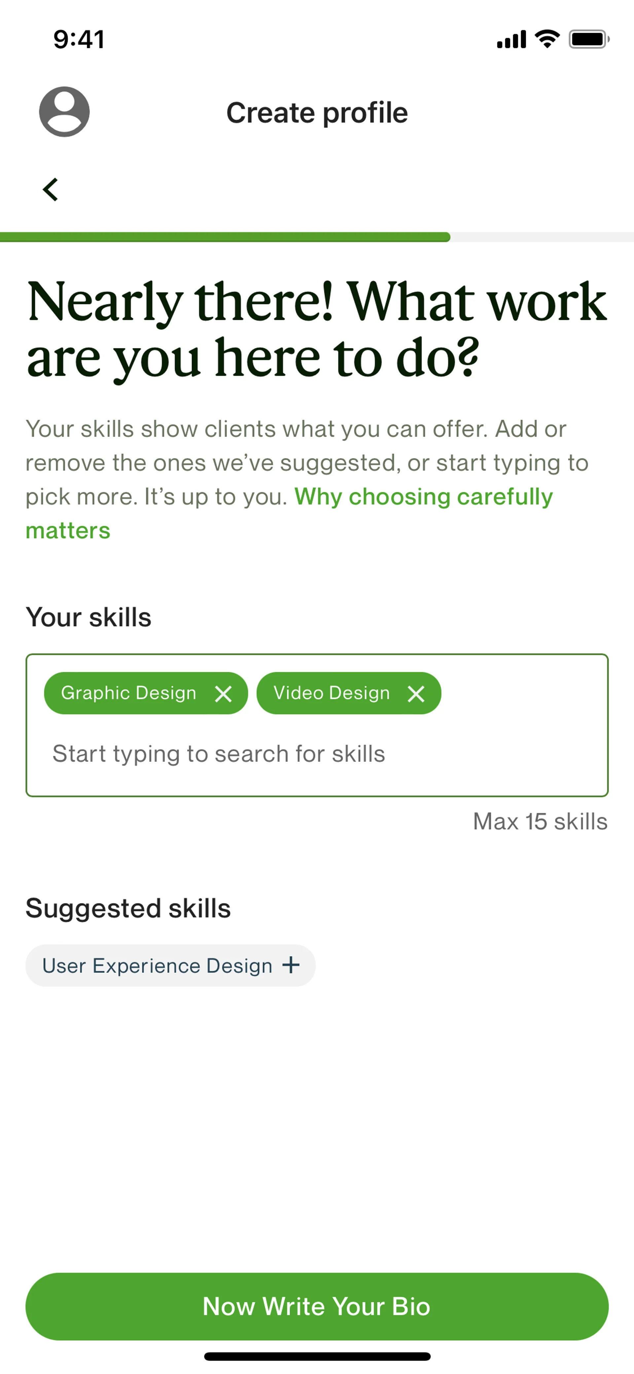
Task: Focus the skills search input field
Action: coord(219,754)
